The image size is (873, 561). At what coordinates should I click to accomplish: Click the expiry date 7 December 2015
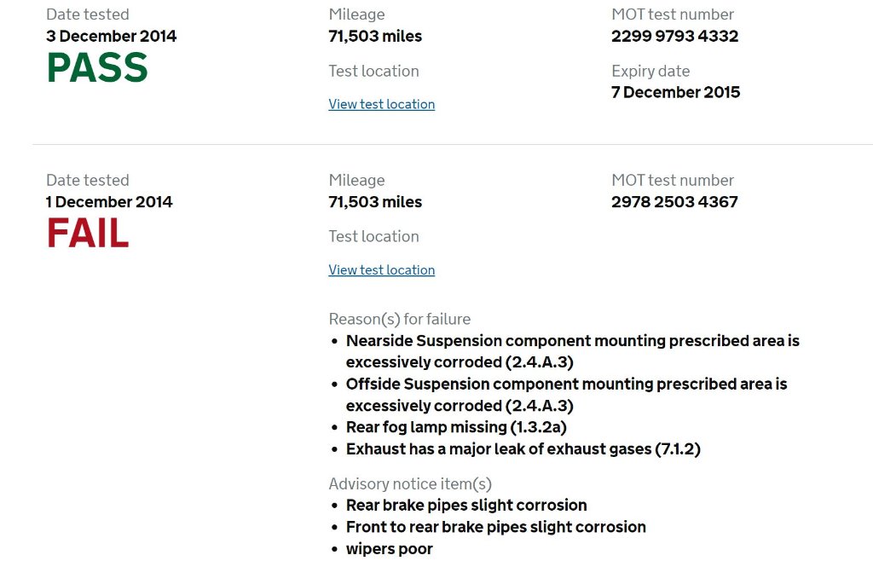click(675, 92)
